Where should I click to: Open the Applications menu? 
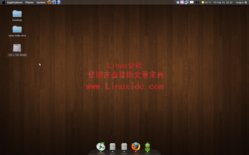(15, 3)
